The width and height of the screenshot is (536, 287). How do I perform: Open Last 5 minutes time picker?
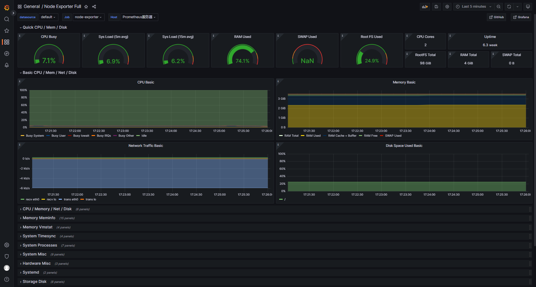tap(474, 7)
